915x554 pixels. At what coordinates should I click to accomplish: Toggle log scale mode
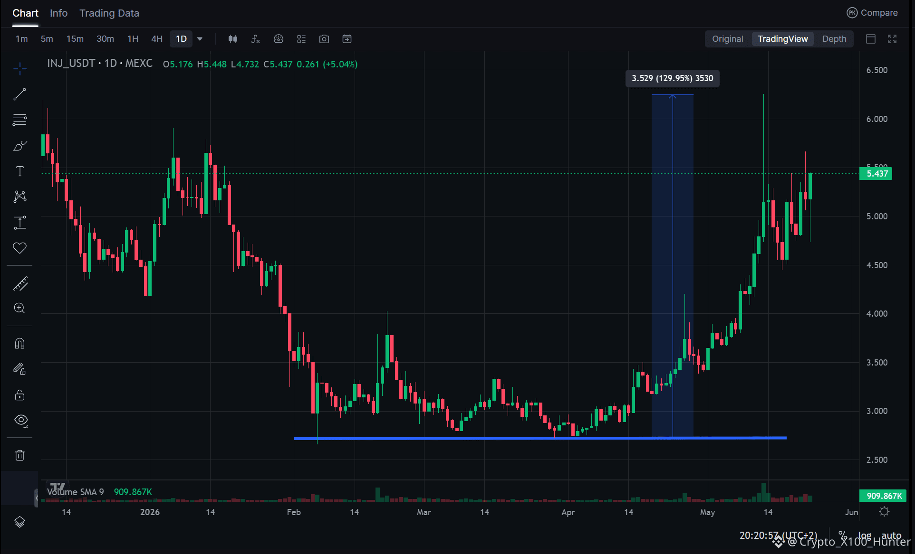tap(865, 535)
